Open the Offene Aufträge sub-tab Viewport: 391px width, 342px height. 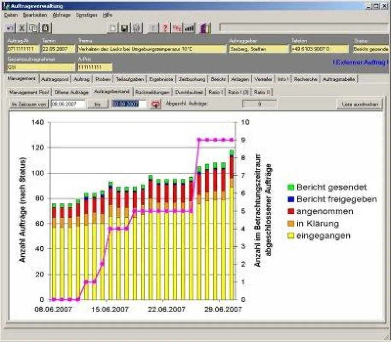pos(71,92)
